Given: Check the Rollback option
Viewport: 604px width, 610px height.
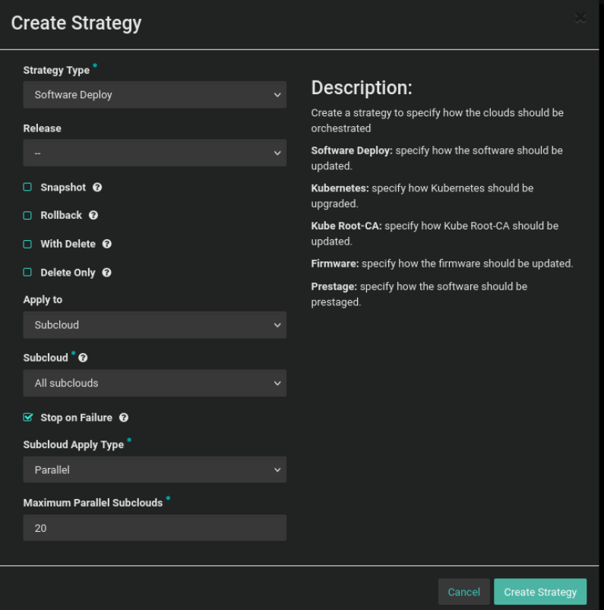Looking at the screenshot, I should (27, 215).
